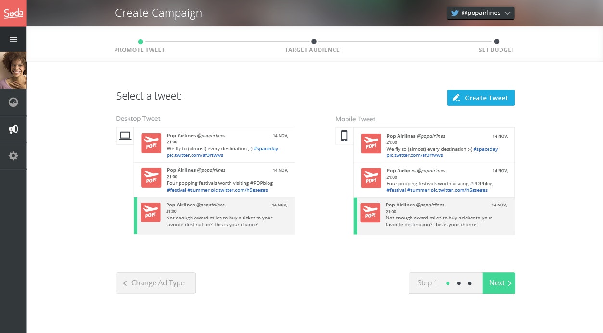Open the @popairlines account dropdown
The width and height of the screenshot is (603, 333).
tap(481, 13)
